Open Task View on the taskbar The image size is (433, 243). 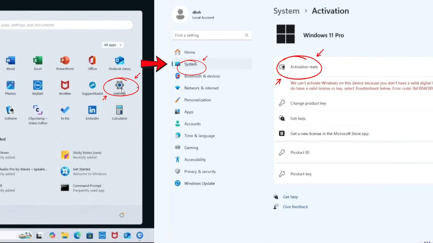[39, 235]
